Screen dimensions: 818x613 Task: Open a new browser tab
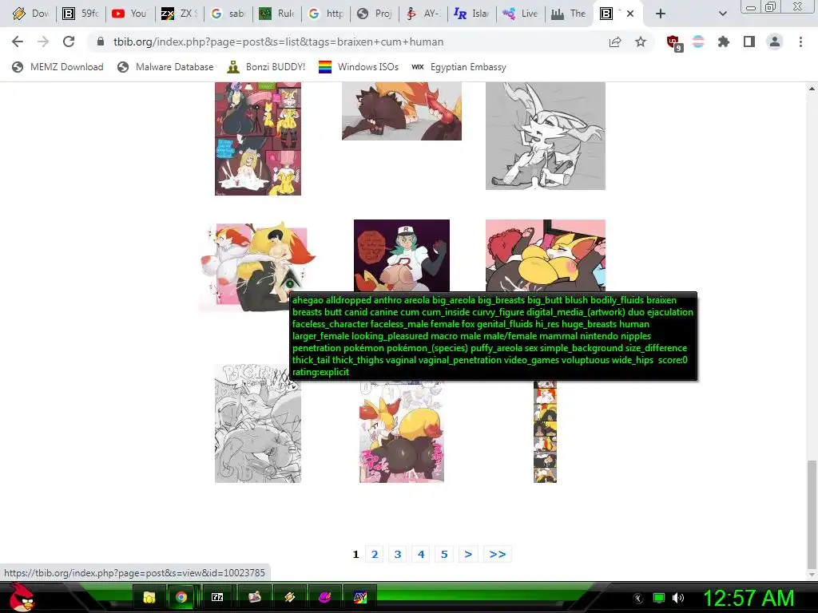(x=661, y=14)
